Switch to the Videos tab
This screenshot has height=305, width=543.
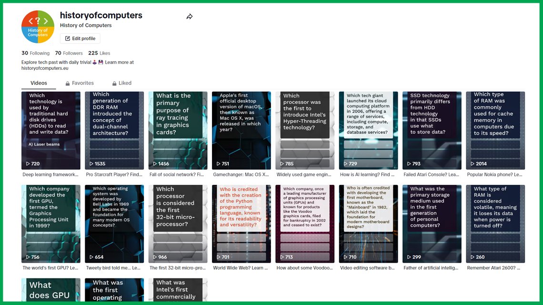click(39, 83)
